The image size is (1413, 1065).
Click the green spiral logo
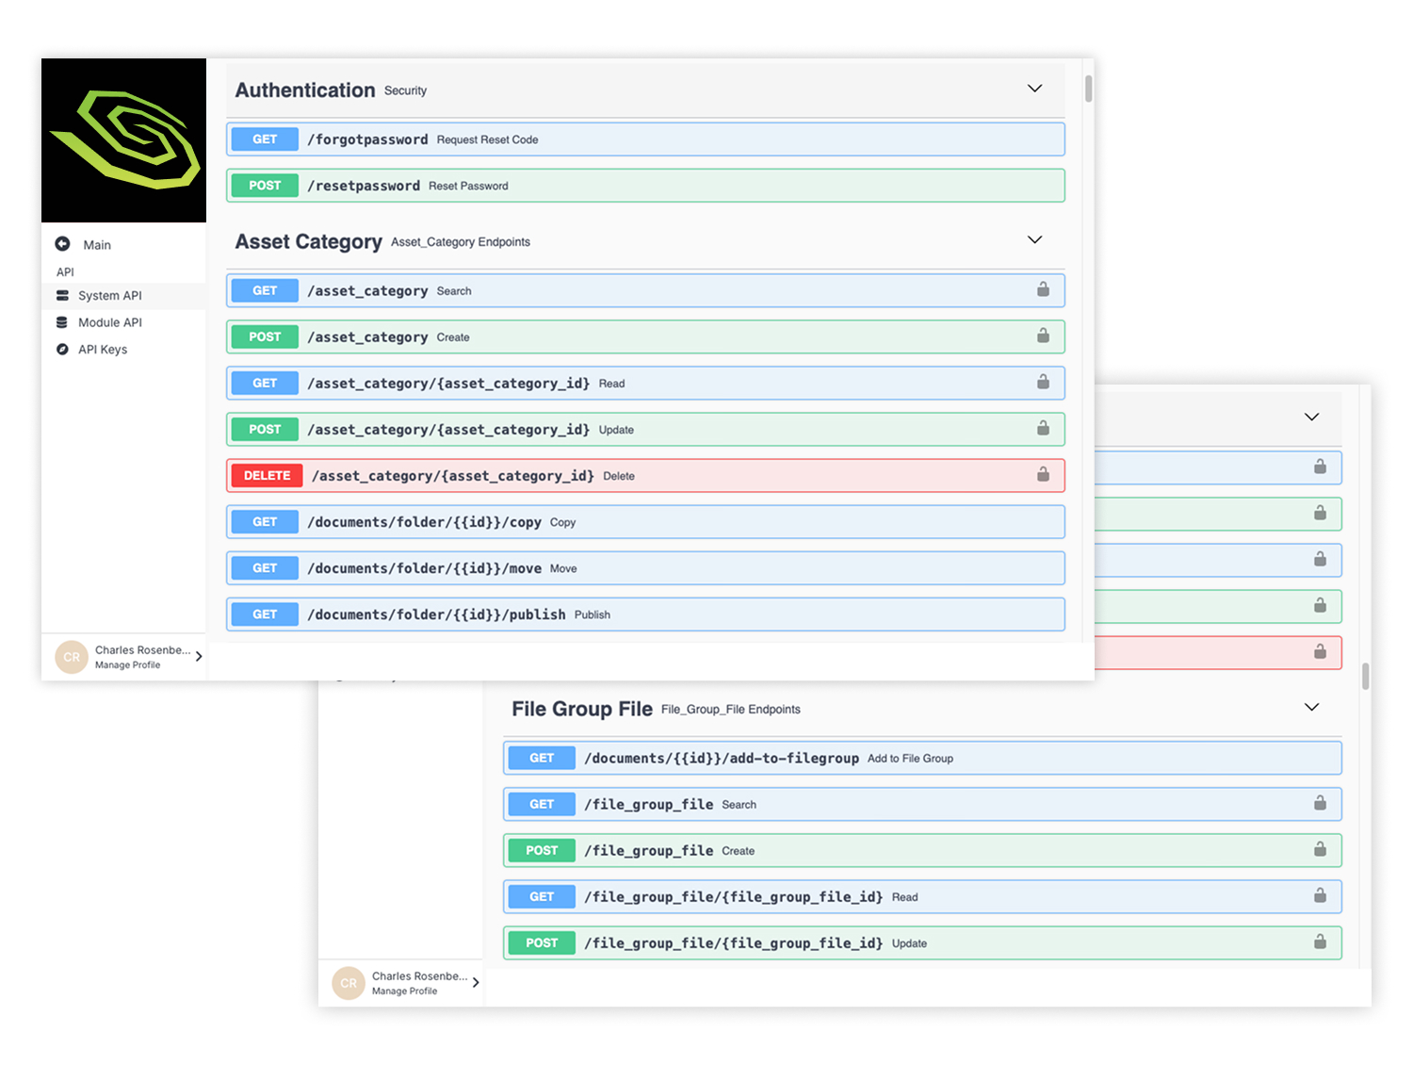coord(124,140)
